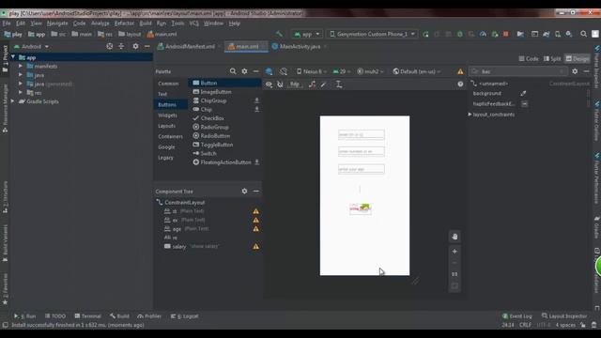Switch to MainActivity.java tab

click(x=300, y=46)
